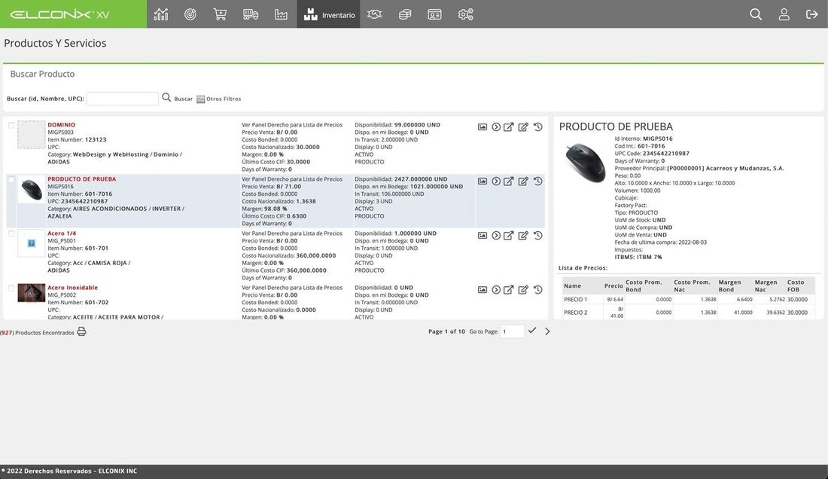
Task: Click the PRECIO 1 row in price list
Action: point(688,299)
